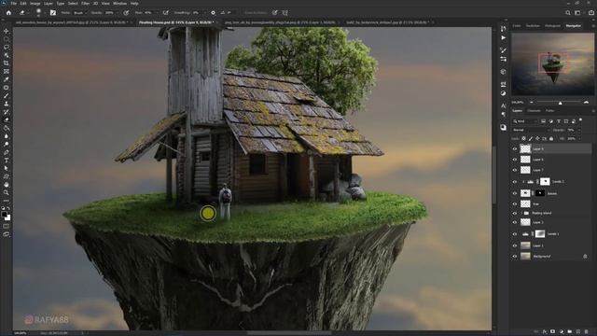Viewport: 597px width, 336px height.
Task: Select the Hand tool
Action: click(x=7, y=185)
